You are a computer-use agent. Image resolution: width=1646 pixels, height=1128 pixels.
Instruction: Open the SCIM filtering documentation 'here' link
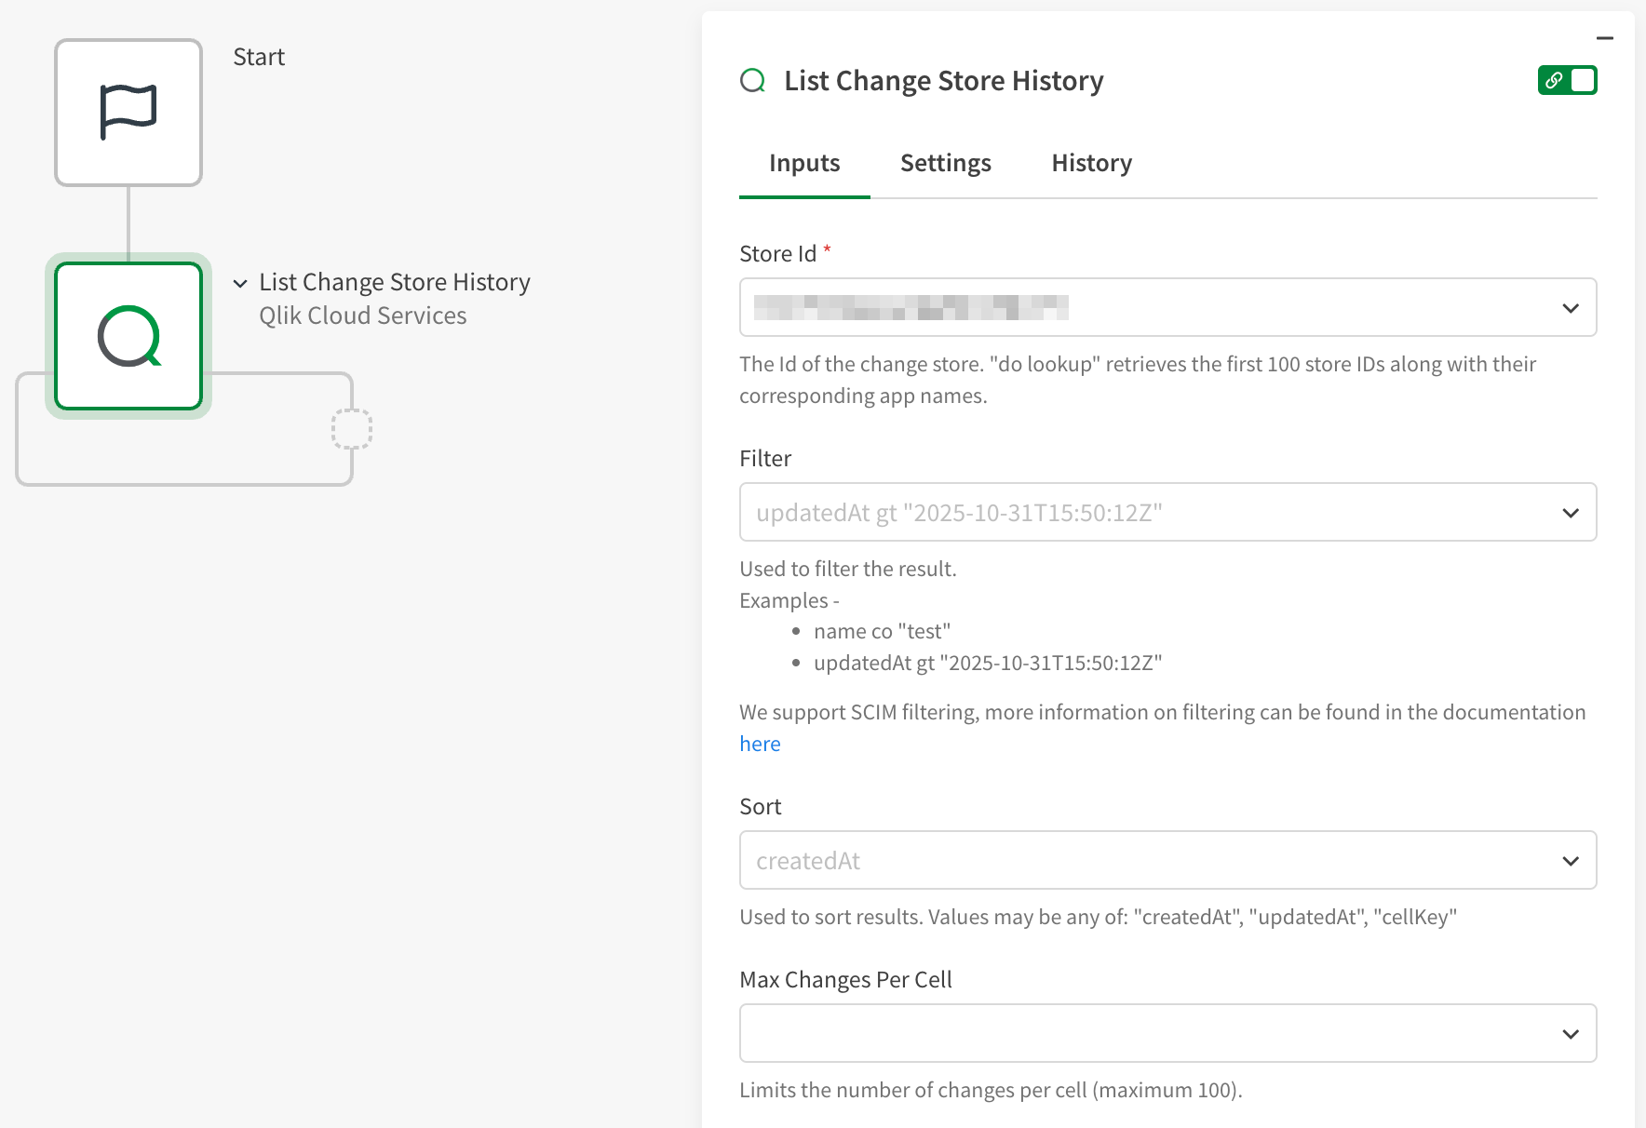[x=760, y=745]
